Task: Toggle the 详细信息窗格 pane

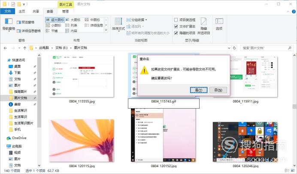Action: click(x=29, y=31)
